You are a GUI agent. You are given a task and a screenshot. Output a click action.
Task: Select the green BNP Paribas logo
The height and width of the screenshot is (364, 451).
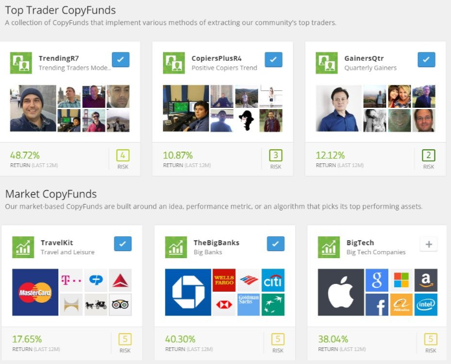click(273, 305)
